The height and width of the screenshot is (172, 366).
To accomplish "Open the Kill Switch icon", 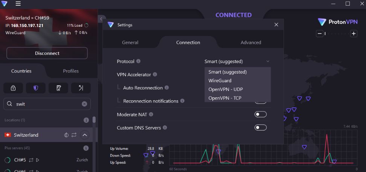I will (58, 88).
